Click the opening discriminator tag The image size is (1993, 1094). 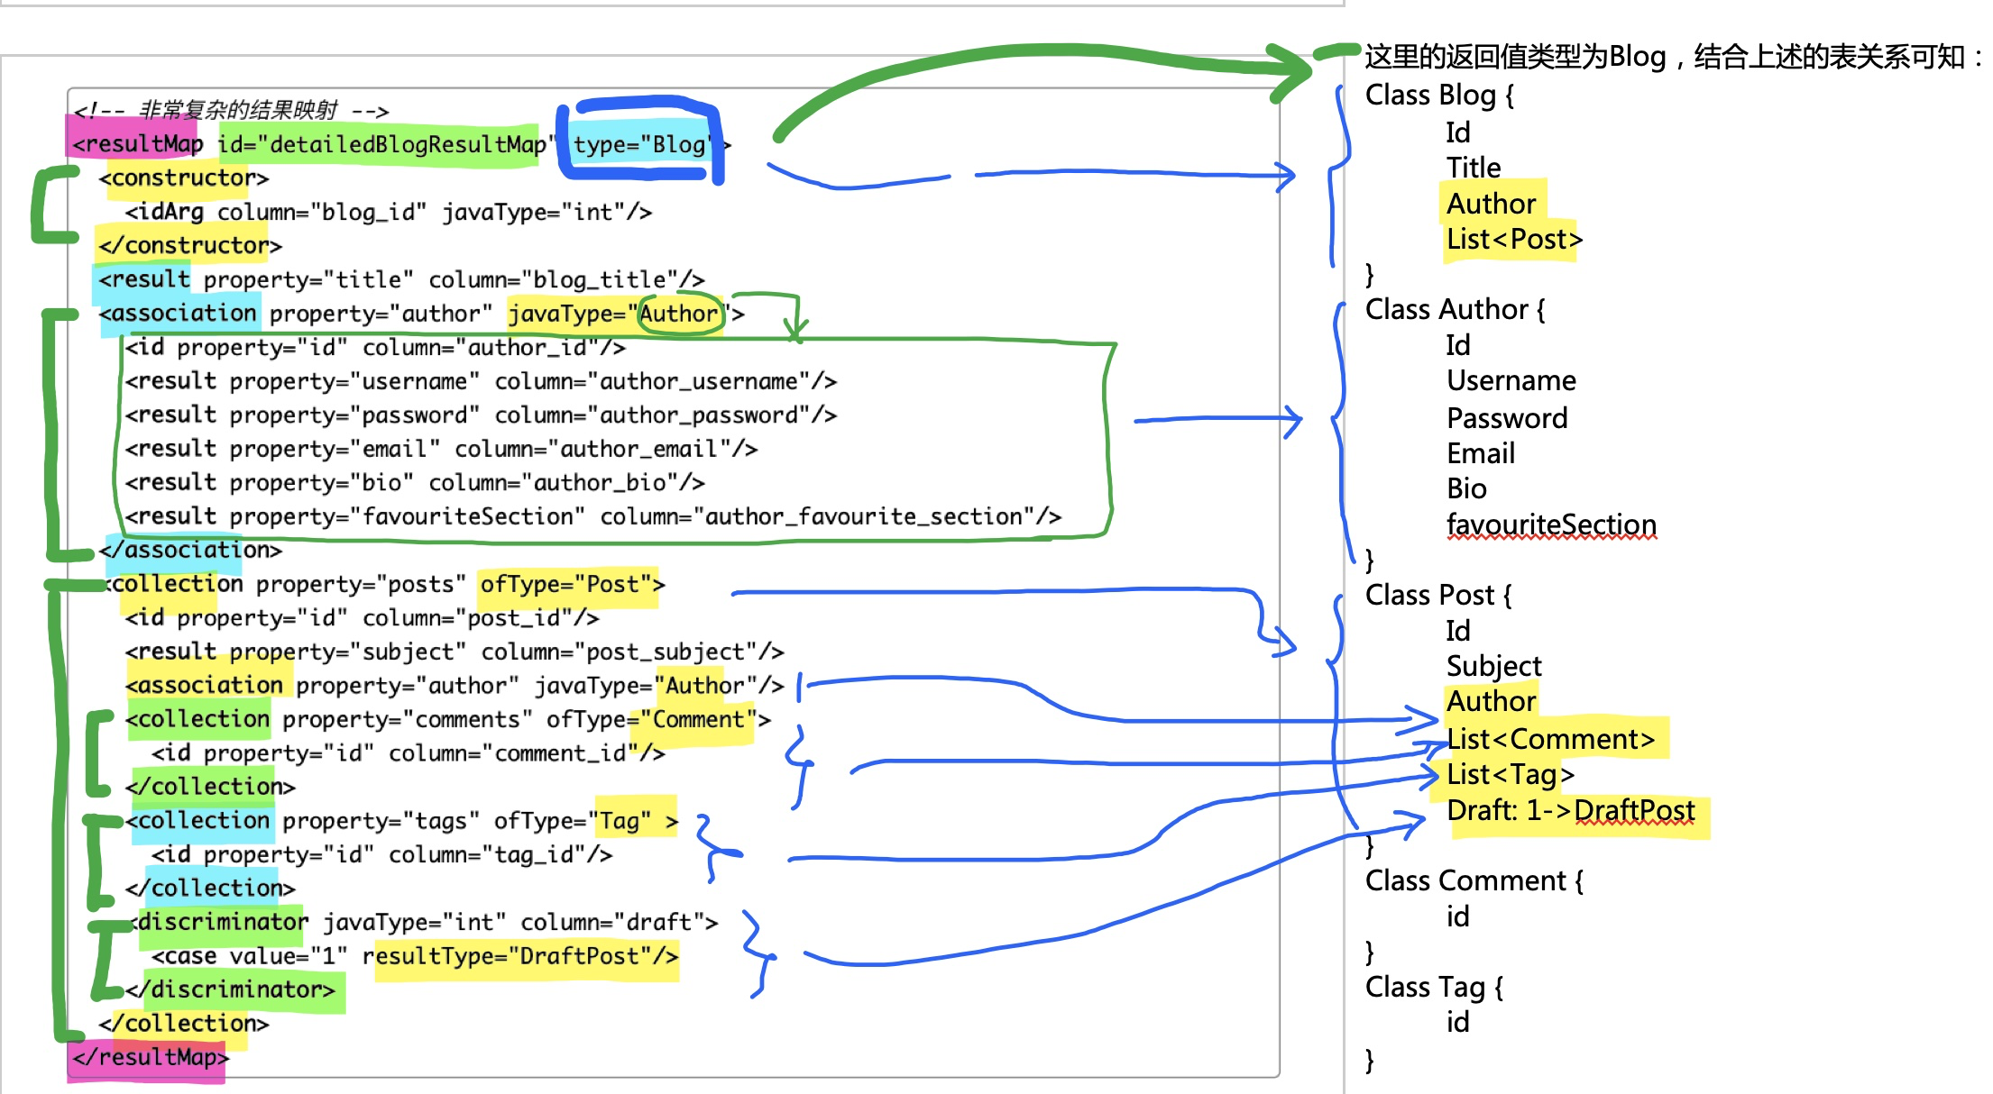pos(222,922)
